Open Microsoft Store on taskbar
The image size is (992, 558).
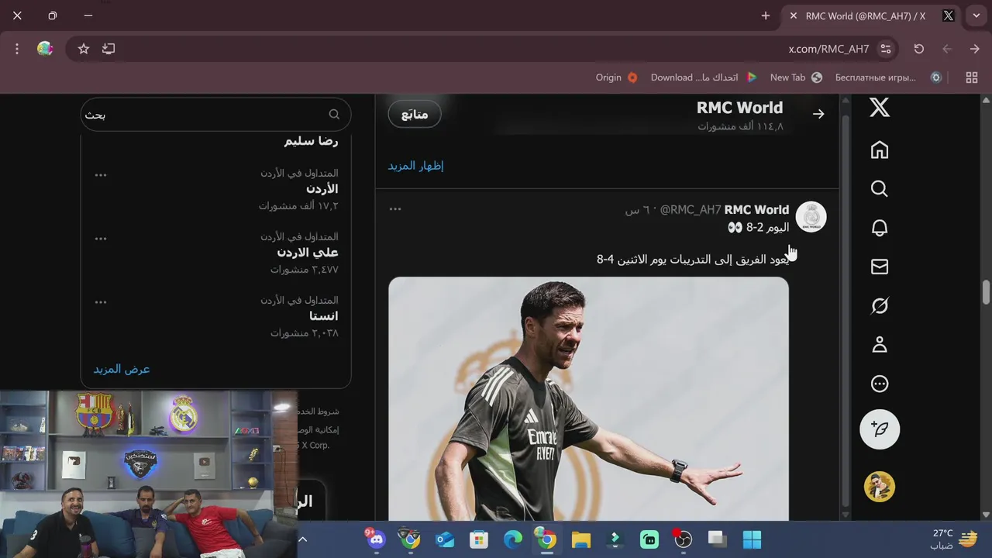point(479,539)
